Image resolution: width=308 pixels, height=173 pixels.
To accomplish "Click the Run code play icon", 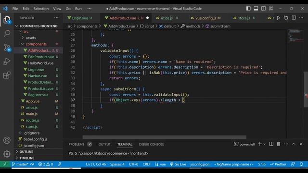I will (279, 18).
